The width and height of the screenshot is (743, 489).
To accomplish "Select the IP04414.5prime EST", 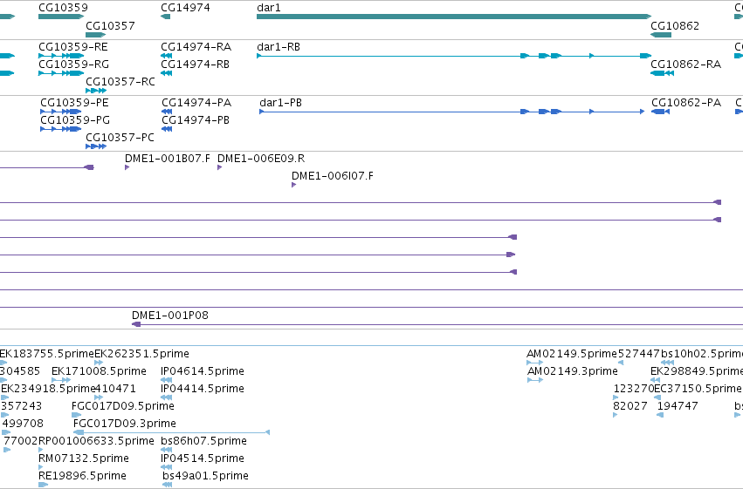I will [166, 397].
